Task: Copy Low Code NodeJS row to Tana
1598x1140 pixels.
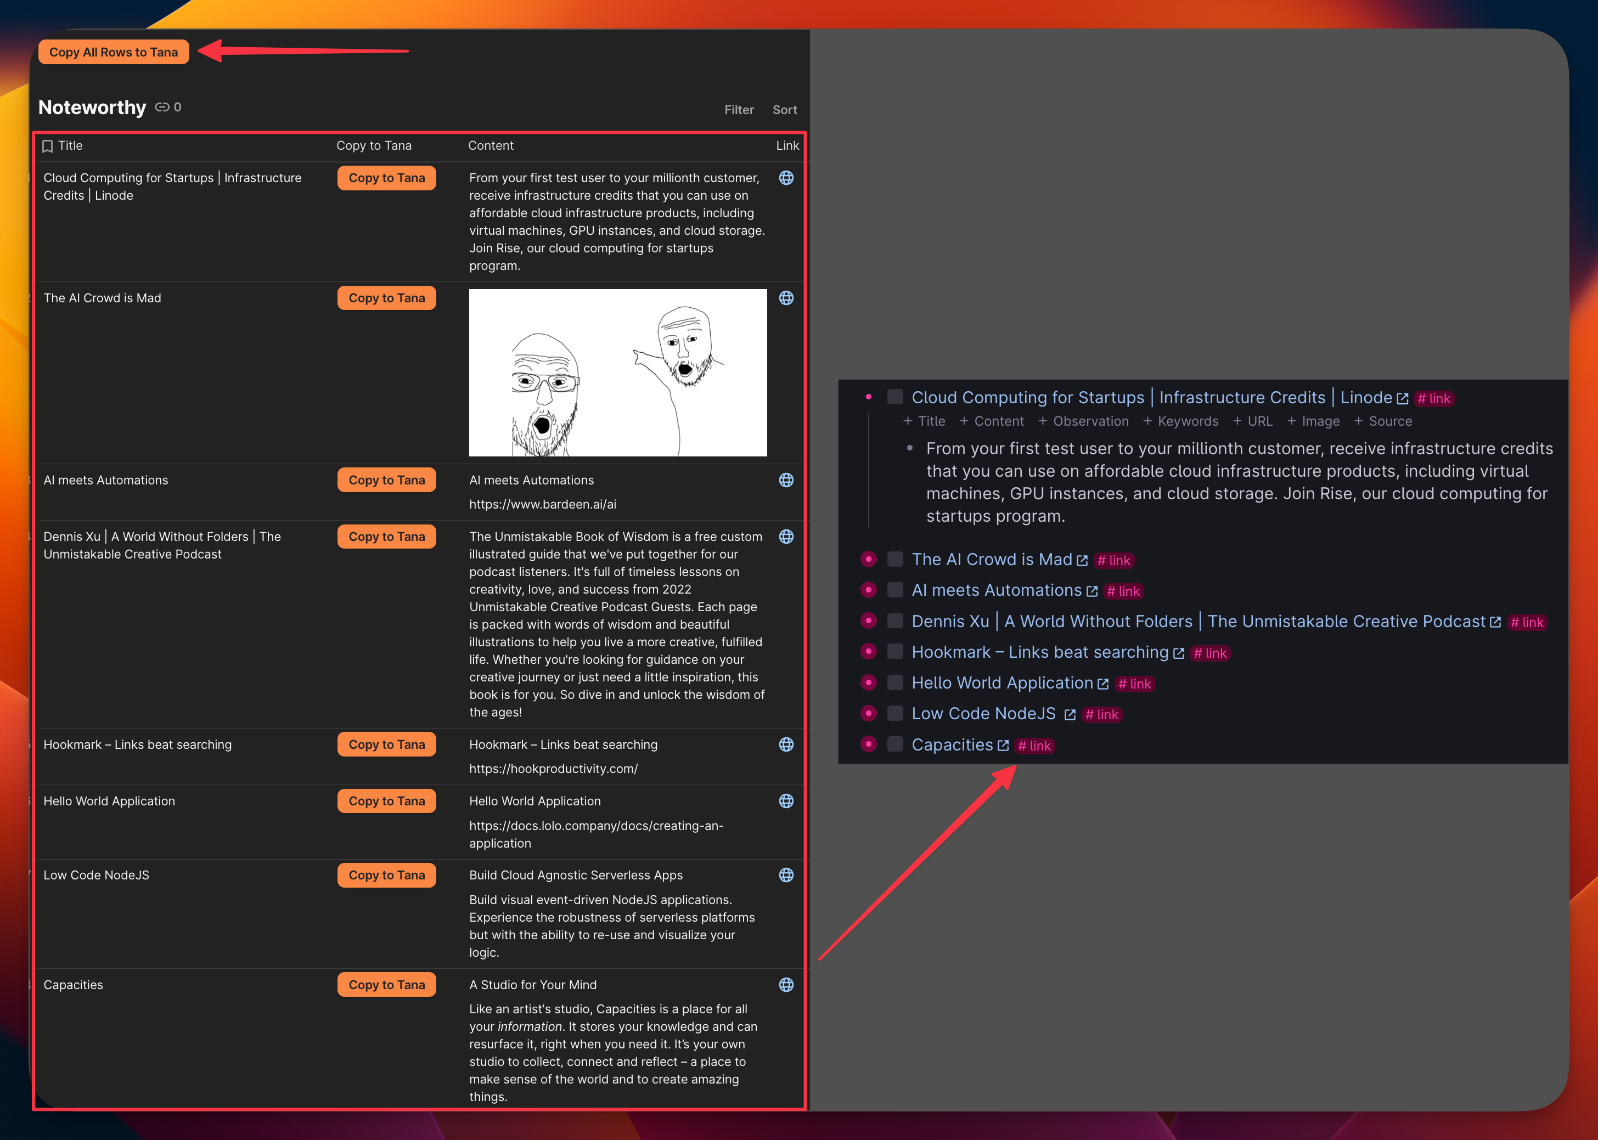Action: 387,874
